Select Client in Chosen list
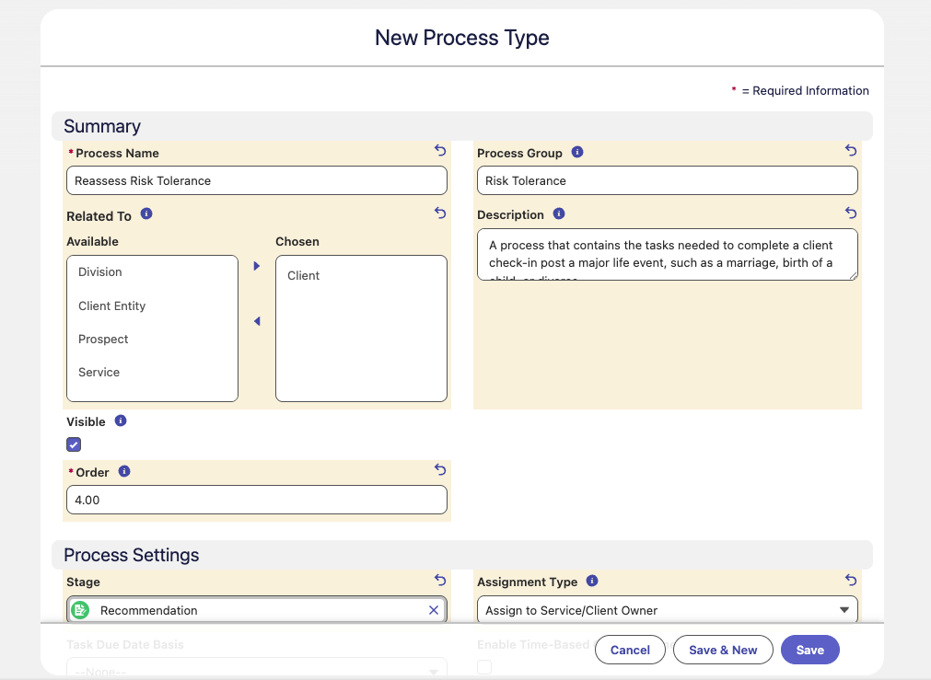The width and height of the screenshot is (931, 680). pos(361,275)
